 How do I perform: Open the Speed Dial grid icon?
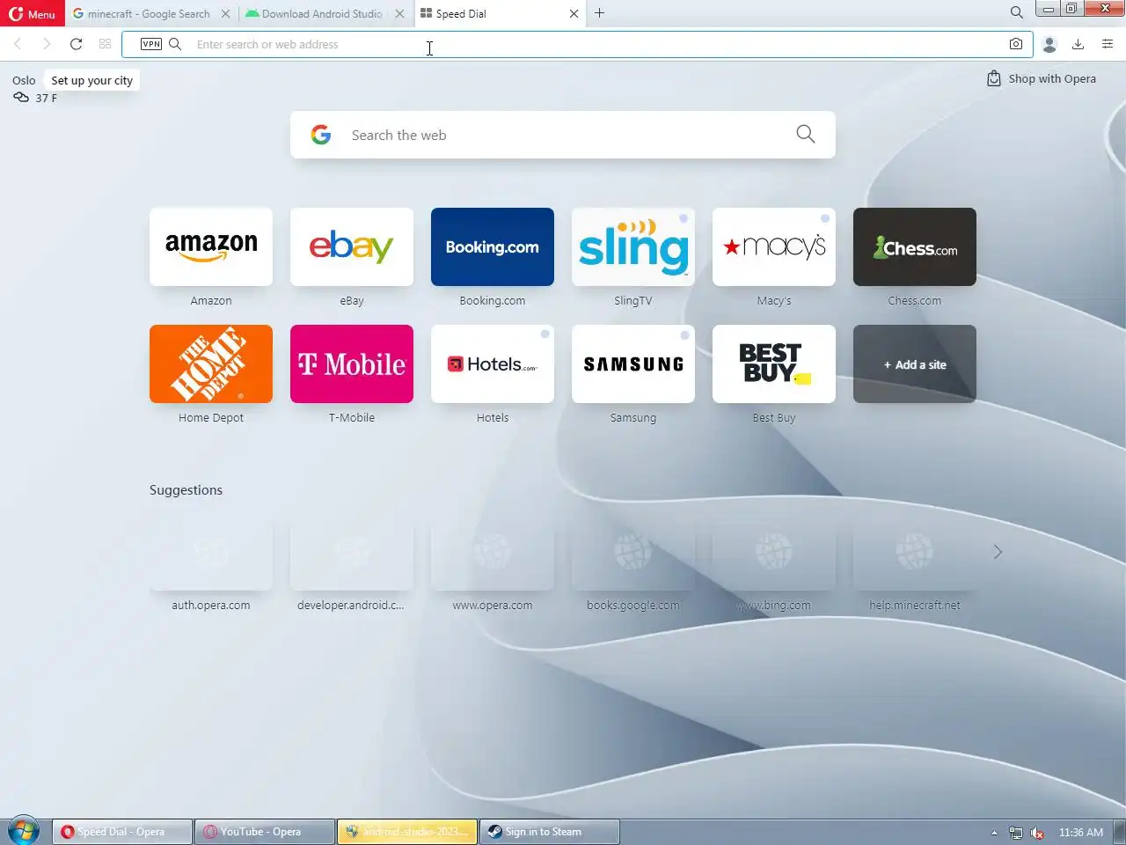[106, 44]
